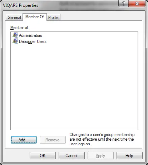The image size is (148, 165).
Task: Confirm the dialog with OK
Action: click(x=43, y=155)
